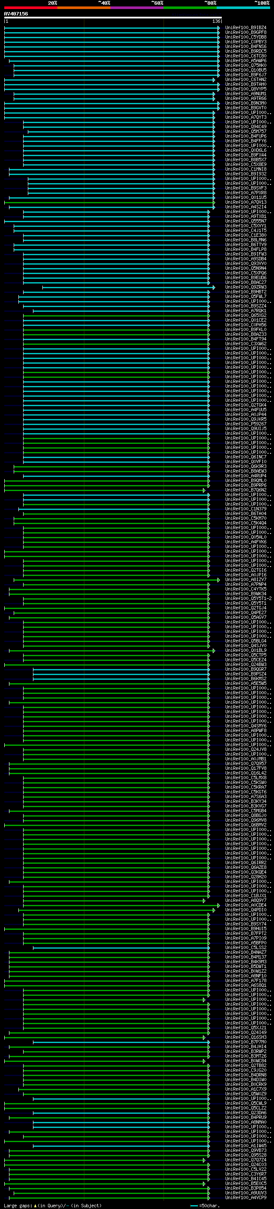The height and width of the screenshot is (1209, 274).
Task: Select hit label UniRef100_Q23DA6
Action: tap(245, 1113)
